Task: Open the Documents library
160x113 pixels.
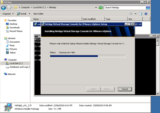Action: [15, 42]
